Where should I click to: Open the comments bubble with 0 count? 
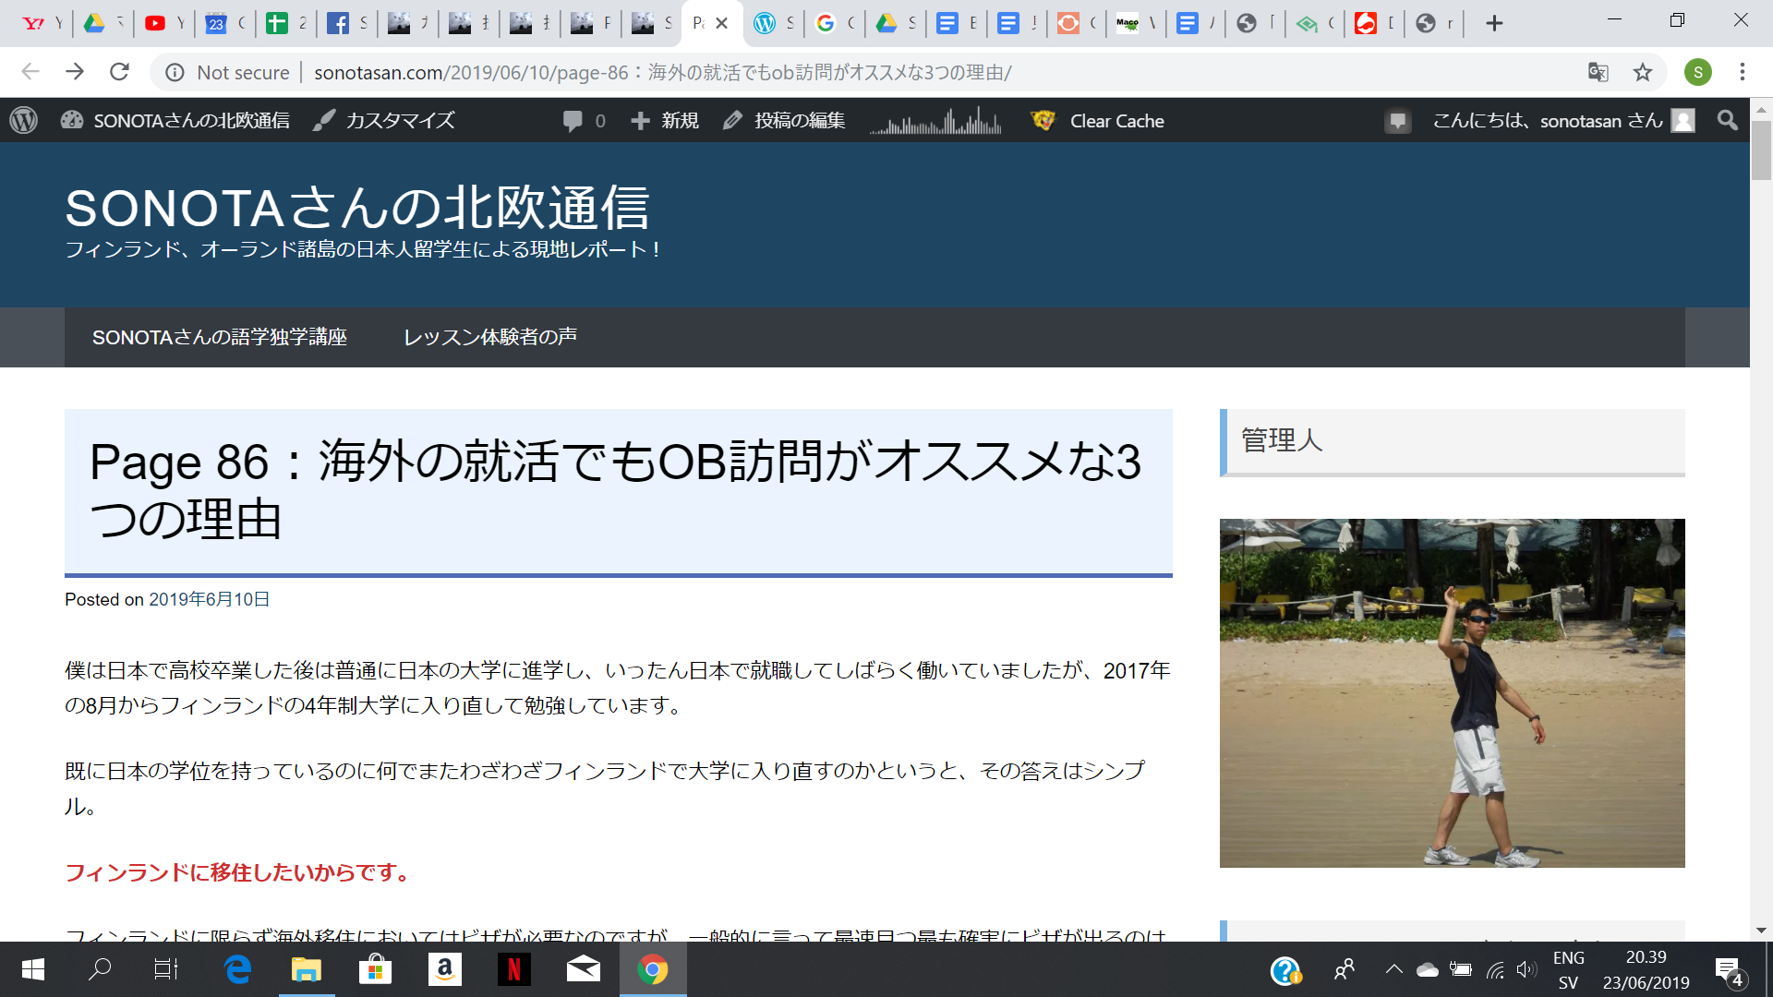click(584, 120)
